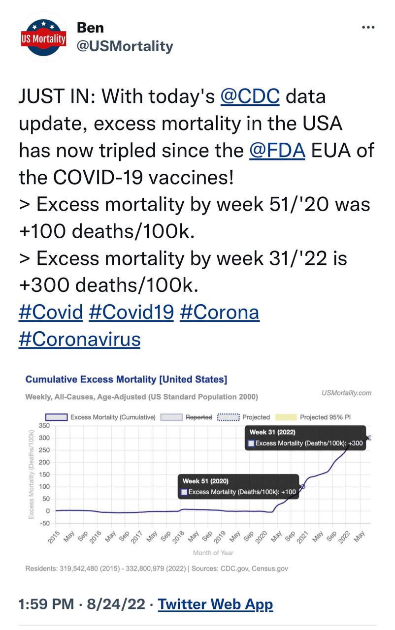Click the Cumulative Excess Mortality chart title
The width and height of the screenshot is (395, 630).
click(126, 379)
